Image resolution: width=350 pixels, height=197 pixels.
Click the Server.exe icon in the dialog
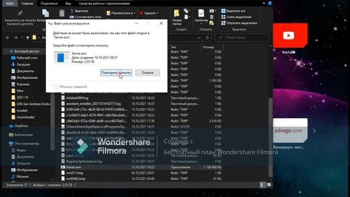pos(61,57)
